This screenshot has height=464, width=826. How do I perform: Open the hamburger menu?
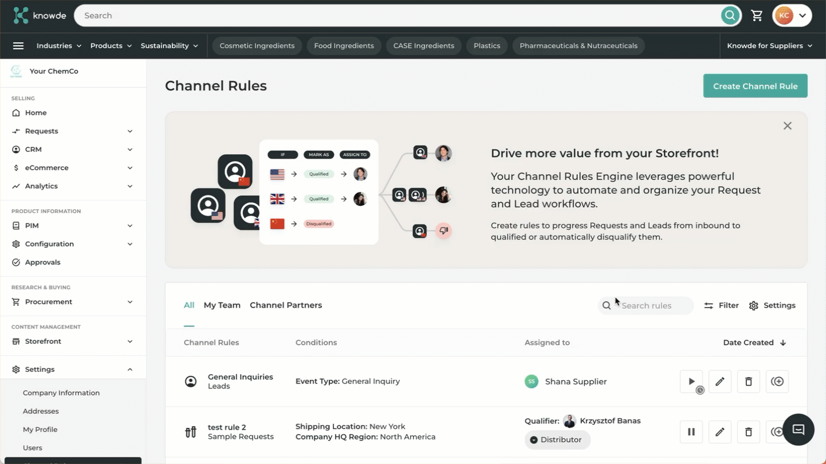click(x=18, y=46)
